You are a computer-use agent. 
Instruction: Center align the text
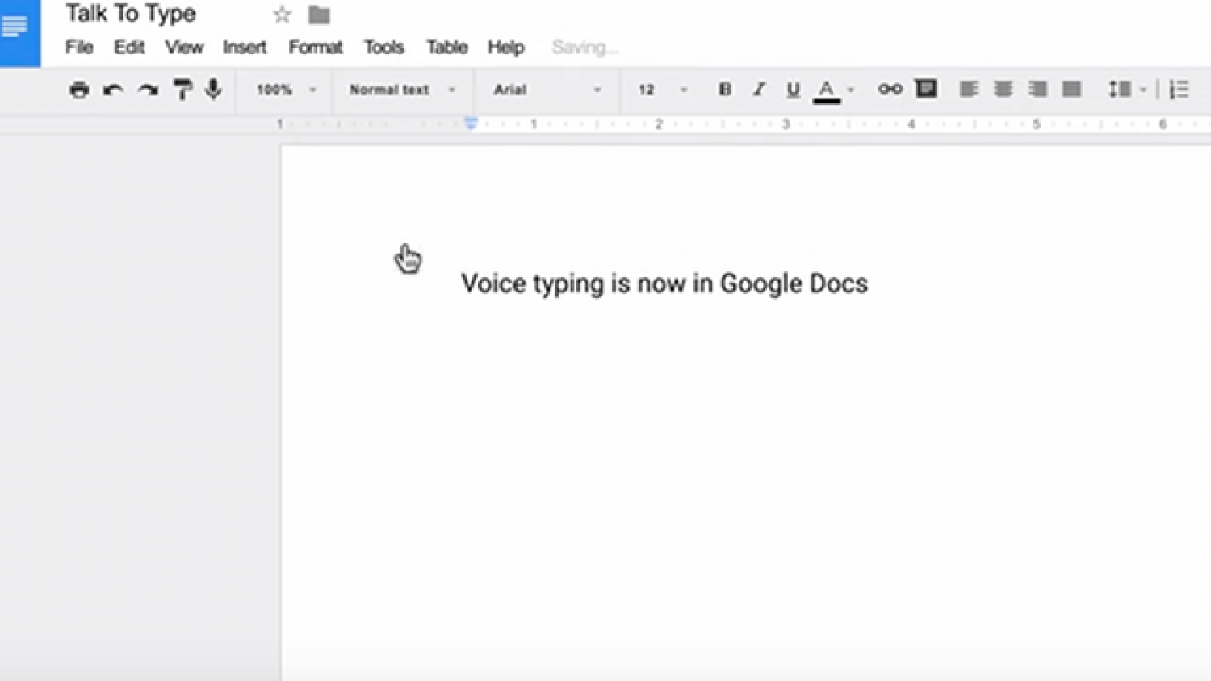[x=1004, y=89]
